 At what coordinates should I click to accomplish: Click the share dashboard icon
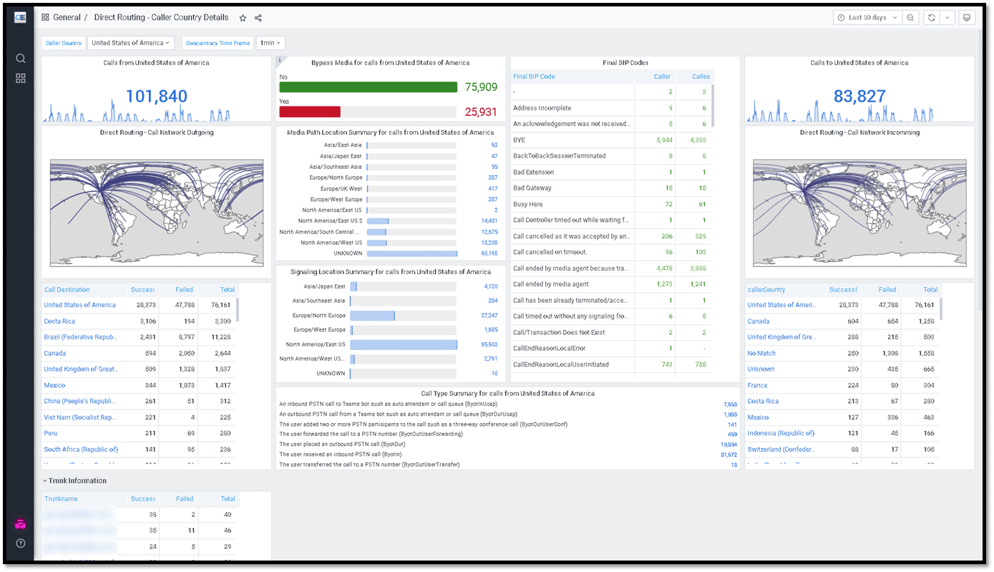coord(258,18)
